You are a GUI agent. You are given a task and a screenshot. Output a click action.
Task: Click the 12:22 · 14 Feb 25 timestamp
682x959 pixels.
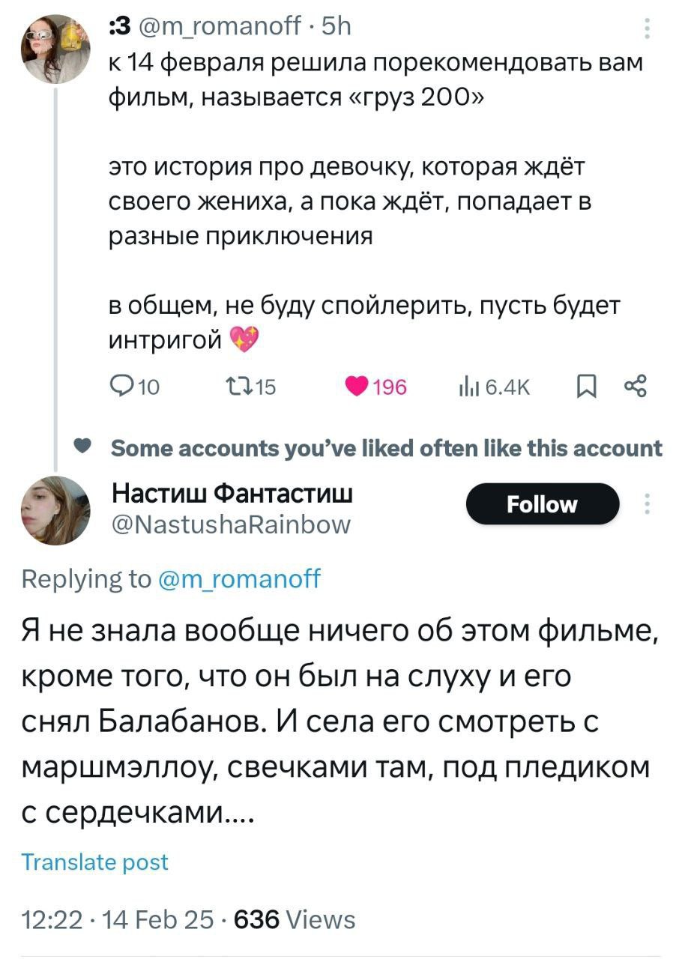(x=116, y=919)
